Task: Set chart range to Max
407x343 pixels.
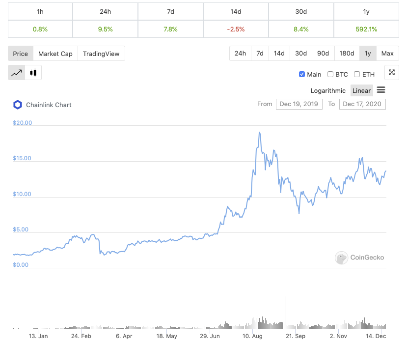Action: click(x=387, y=53)
